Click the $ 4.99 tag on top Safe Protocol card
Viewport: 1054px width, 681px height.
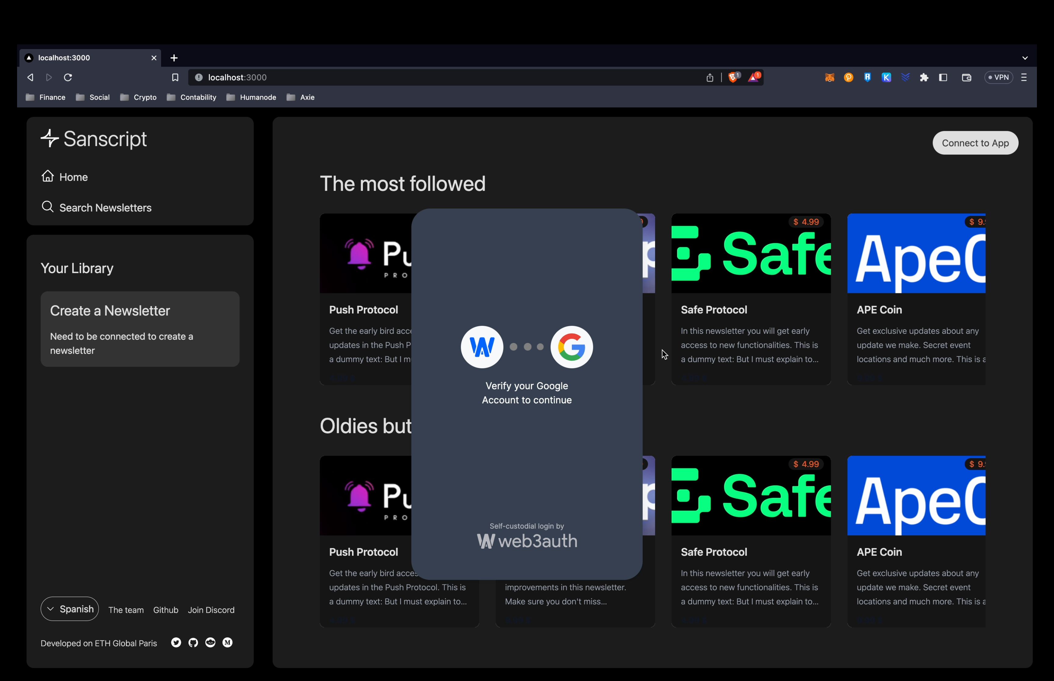806,222
